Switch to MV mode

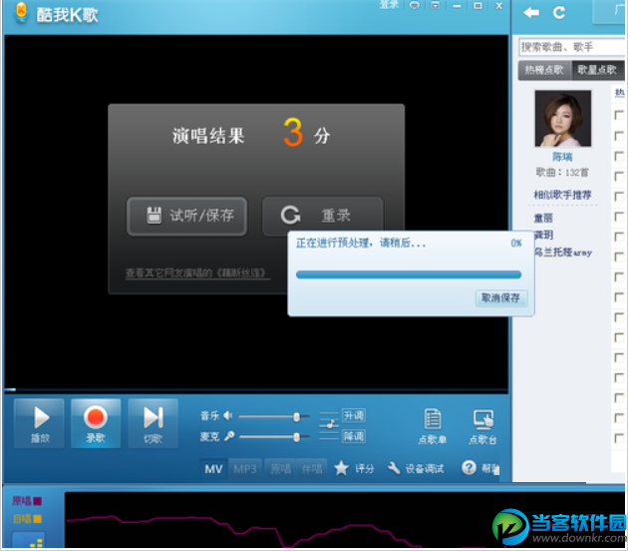(x=213, y=468)
